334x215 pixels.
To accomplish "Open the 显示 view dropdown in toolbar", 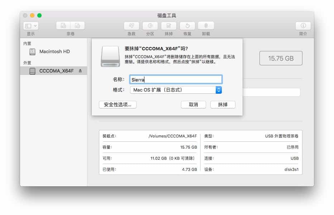I will click(x=31, y=26).
